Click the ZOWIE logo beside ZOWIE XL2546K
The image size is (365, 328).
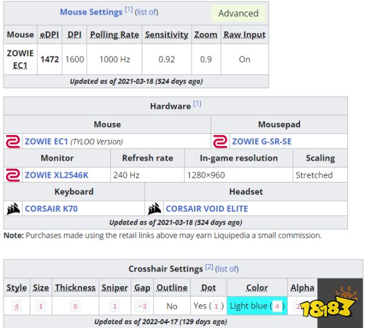pos(13,175)
